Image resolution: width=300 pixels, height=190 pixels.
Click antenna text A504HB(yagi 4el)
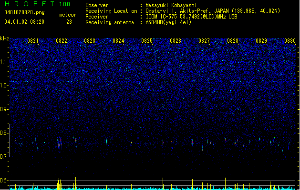168,22
